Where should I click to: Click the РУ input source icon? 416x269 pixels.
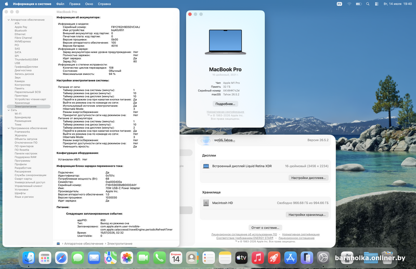[x=340, y=4]
